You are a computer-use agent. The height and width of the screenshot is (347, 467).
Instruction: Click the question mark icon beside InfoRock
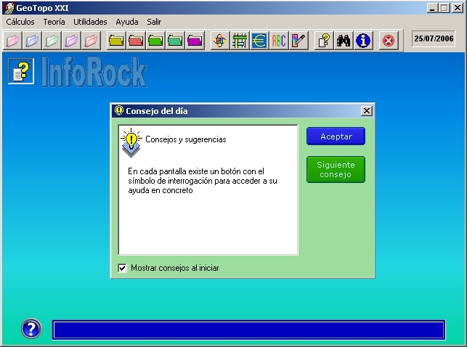coord(20,71)
